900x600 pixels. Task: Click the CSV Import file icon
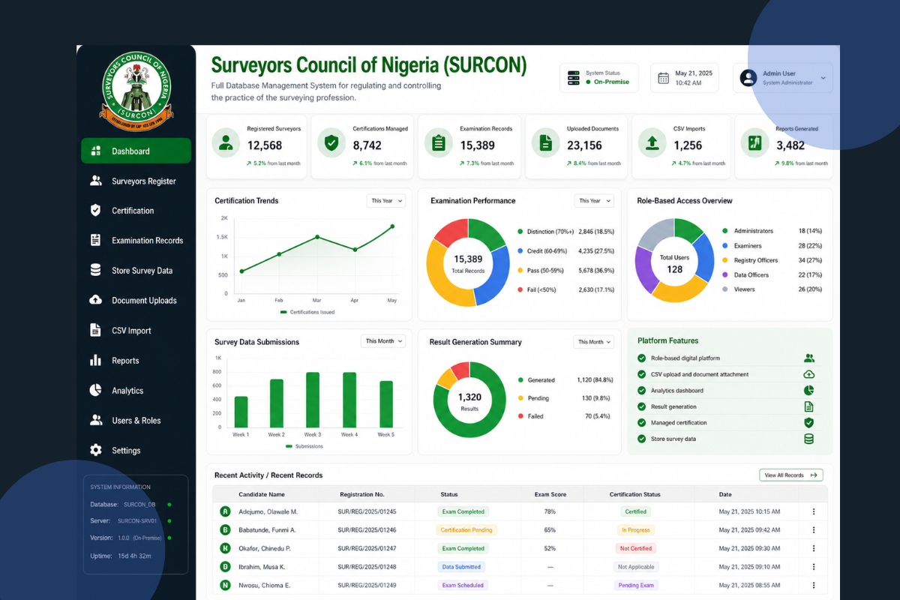pyautogui.click(x=95, y=330)
